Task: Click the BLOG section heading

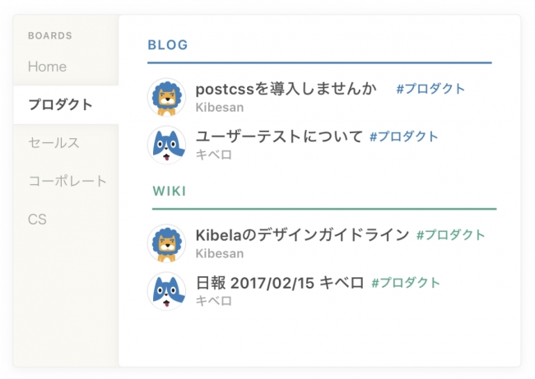Action: point(168,44)
